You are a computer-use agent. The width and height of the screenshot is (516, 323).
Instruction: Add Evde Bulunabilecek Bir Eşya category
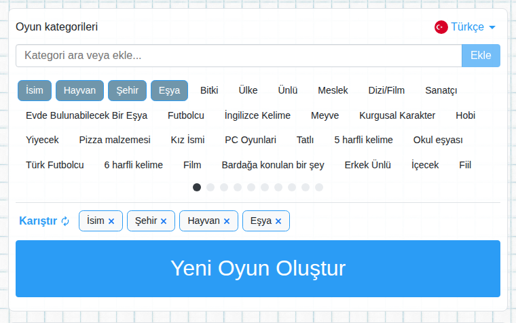86,115
